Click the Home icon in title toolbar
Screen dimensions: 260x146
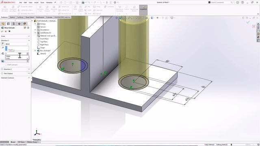61,2
